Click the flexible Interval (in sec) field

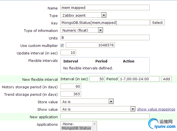(x=97, y=79)
